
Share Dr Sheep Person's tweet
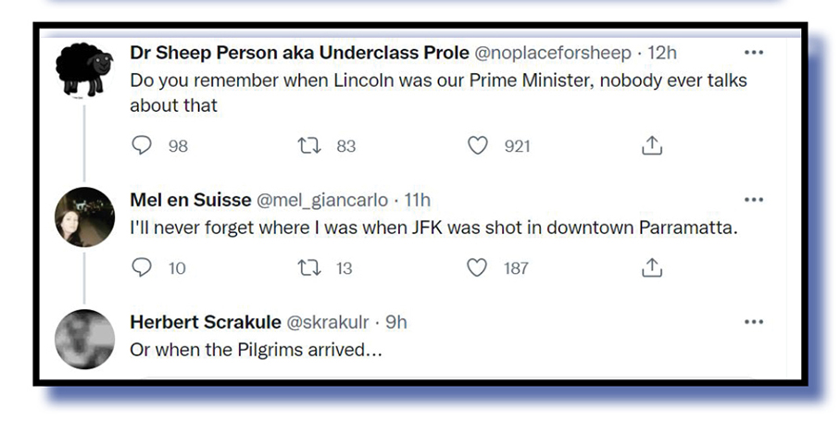[651, 146]
